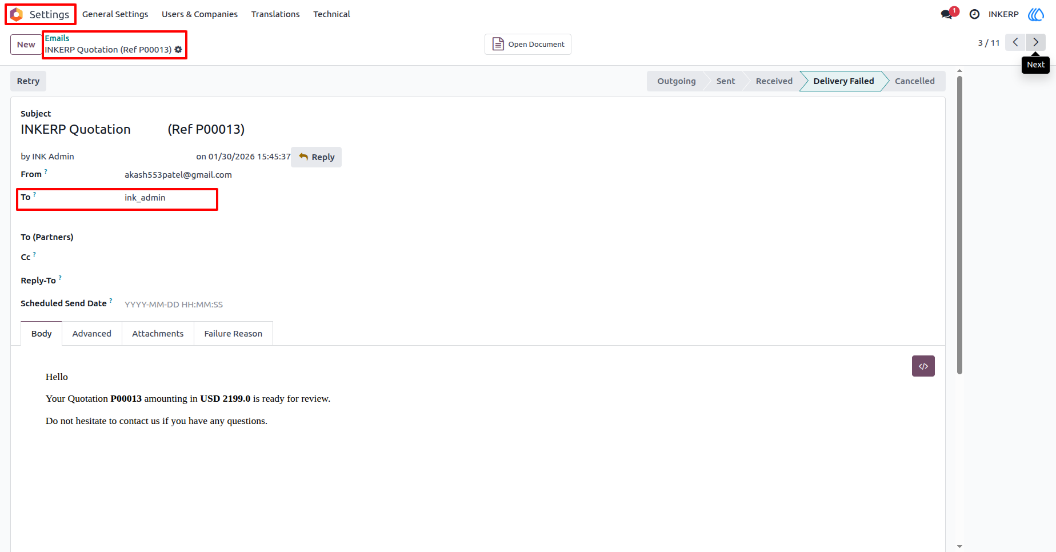Retry sending the failed email
The image size is (1056, 552).
point(28,81)
